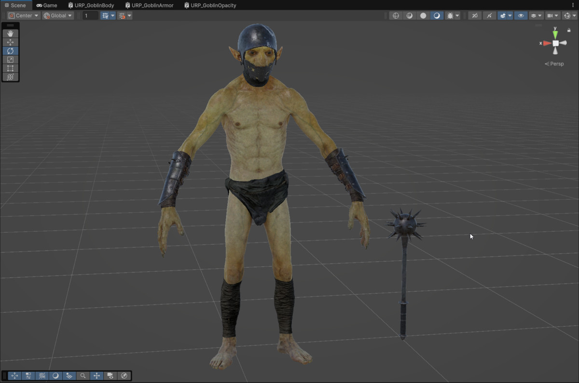Open the URP_GoblinArmor tab
The width and height of the screenshot is (579, 383).
[149, 5]
